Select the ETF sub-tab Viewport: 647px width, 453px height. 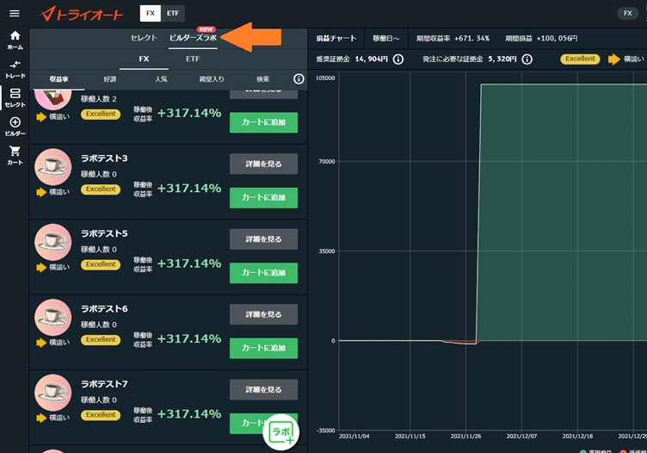(193, 59)
